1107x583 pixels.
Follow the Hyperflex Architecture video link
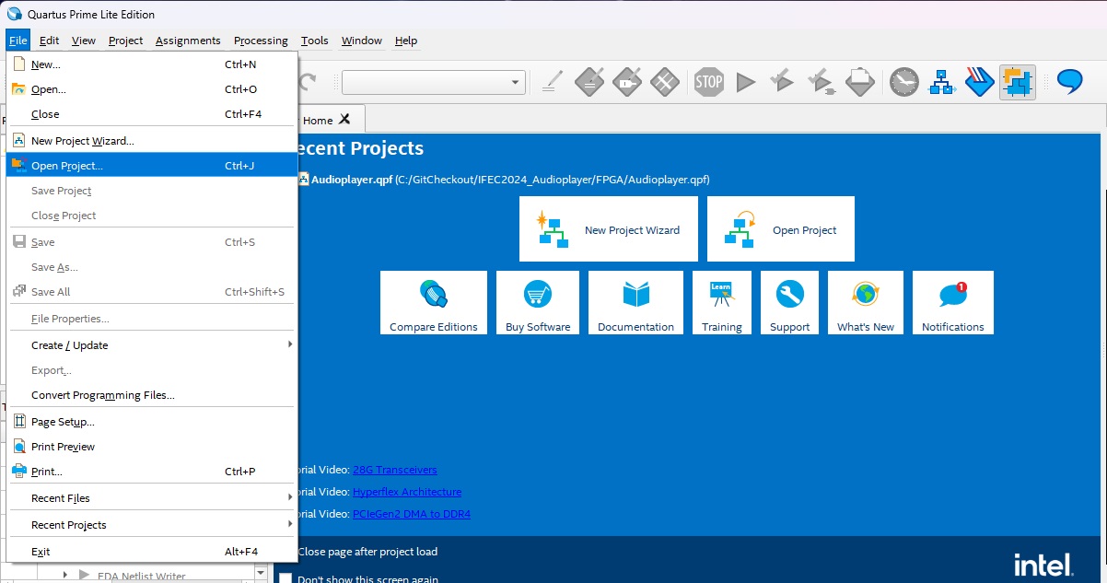406,492
